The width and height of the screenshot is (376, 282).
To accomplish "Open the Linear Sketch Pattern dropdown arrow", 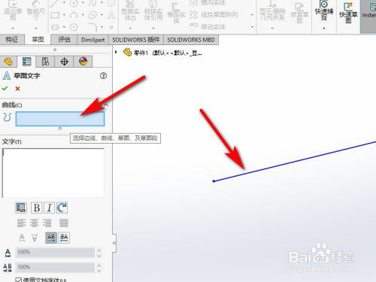I will tap(252, 15).
